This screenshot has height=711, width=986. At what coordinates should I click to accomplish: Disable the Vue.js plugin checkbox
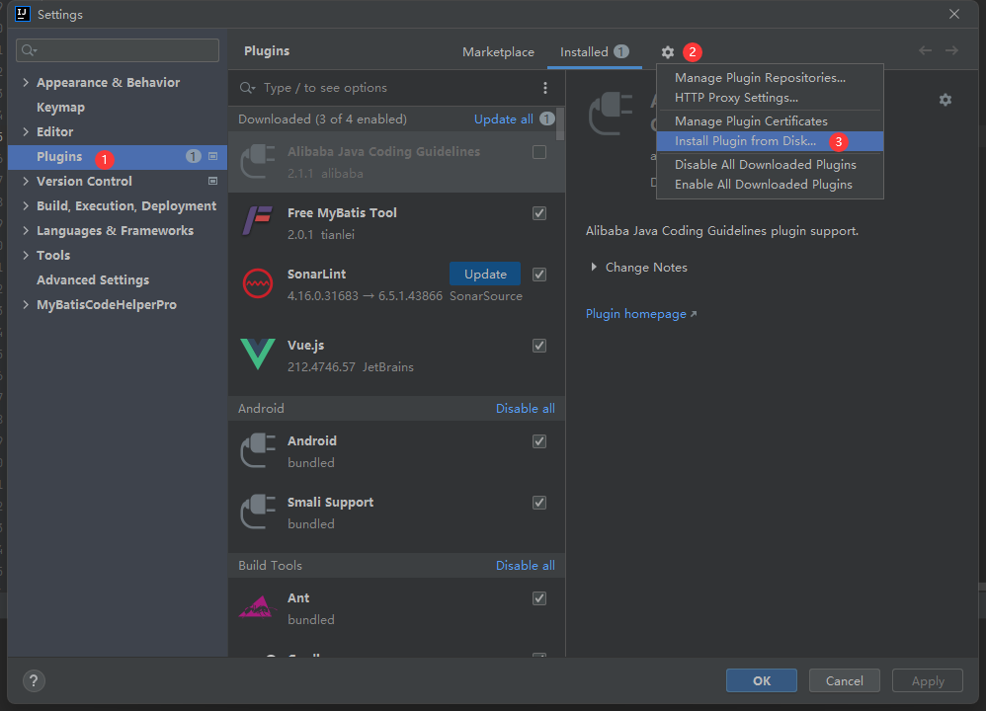(x=538, y=346)
